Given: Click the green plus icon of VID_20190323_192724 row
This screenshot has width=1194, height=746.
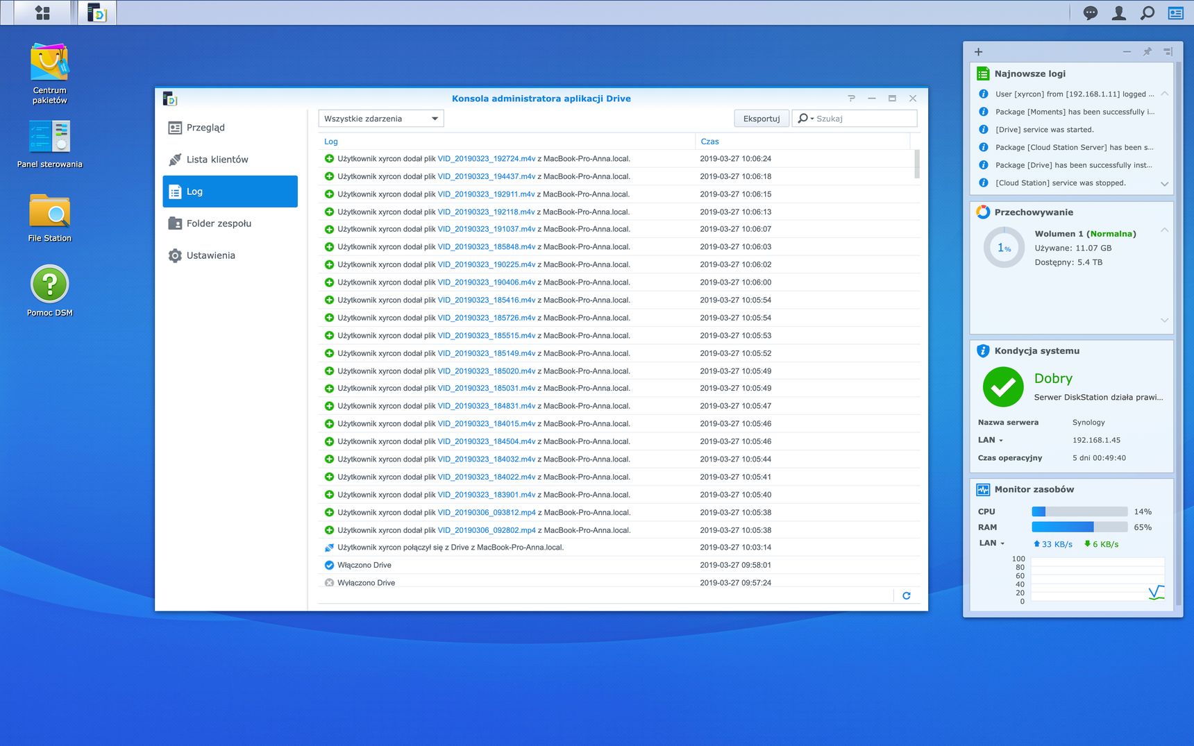Looking at the screenshot, I should tap(329, 158).
